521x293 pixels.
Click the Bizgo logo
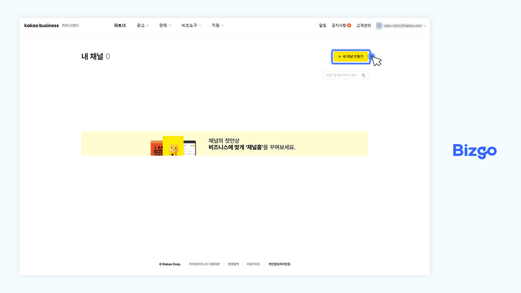pos(475,151)
